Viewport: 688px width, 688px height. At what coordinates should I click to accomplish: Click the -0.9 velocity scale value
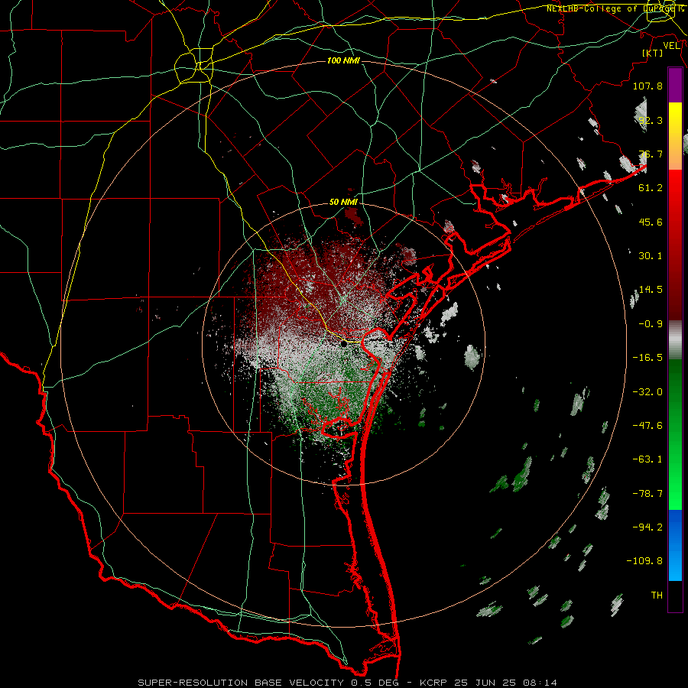[651, 324]
